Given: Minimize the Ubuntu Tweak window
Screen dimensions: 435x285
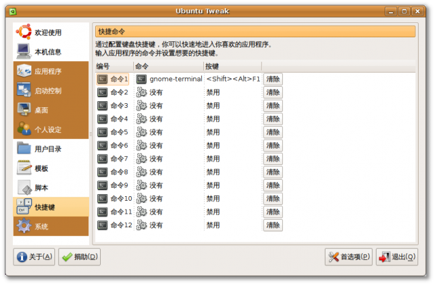Looking at the screenshot, I should (x=391, y=12).
